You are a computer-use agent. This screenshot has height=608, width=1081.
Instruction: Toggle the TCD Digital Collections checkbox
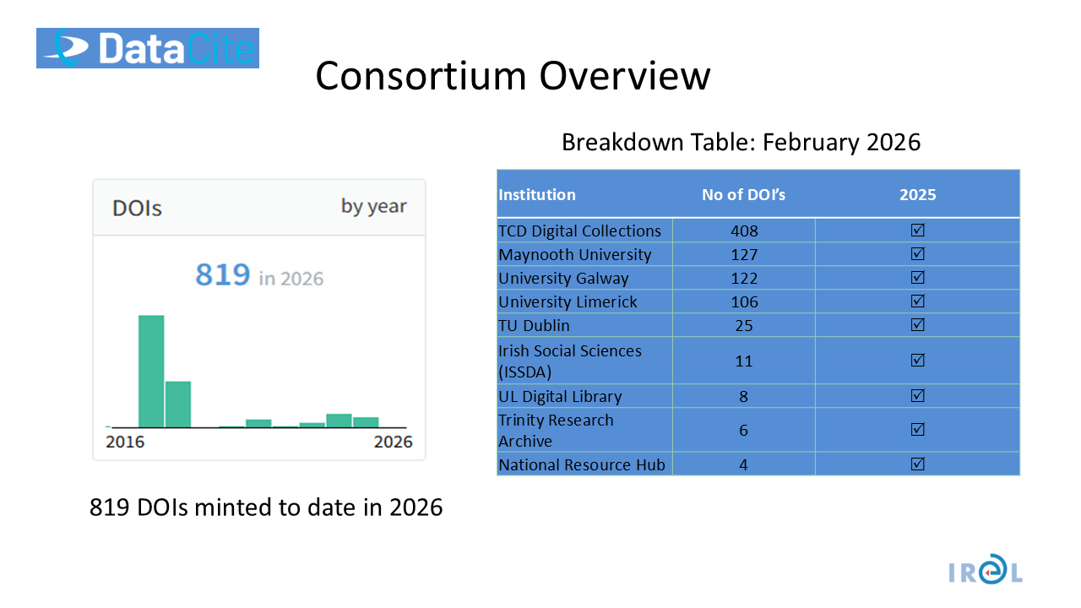918,231
